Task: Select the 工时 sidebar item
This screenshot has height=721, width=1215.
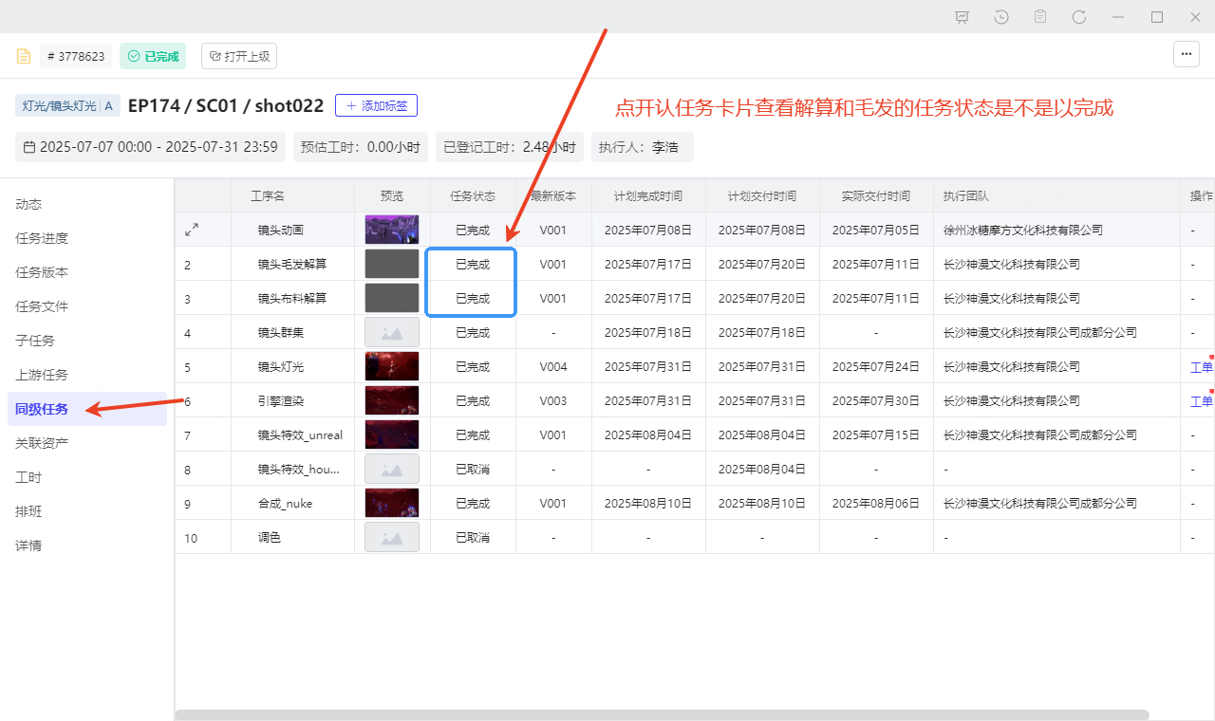Action: [x=28, y=477]
